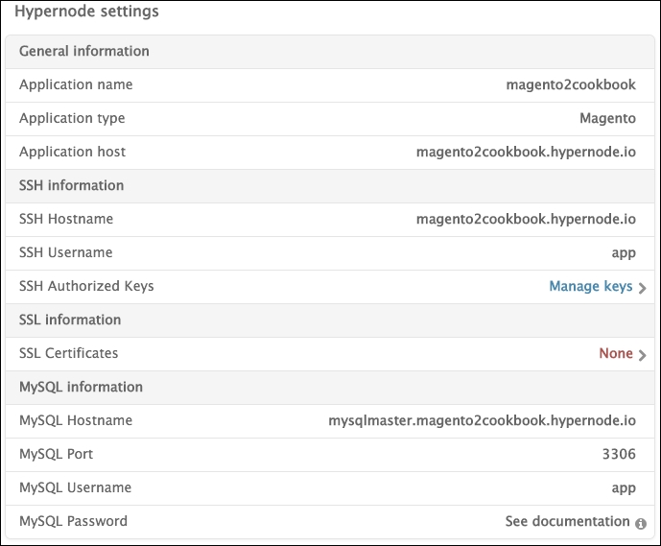This screenshot has width=661, height=546.
Task: Open the red None SSL certificates link
Action: [x=615, y=353]
